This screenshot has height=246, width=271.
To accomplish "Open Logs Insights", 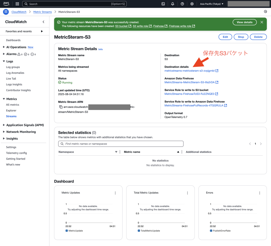I will pyautogui.click(x=14, y=84).
